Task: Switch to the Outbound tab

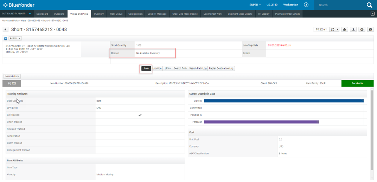Action: [x=59, y=14]
